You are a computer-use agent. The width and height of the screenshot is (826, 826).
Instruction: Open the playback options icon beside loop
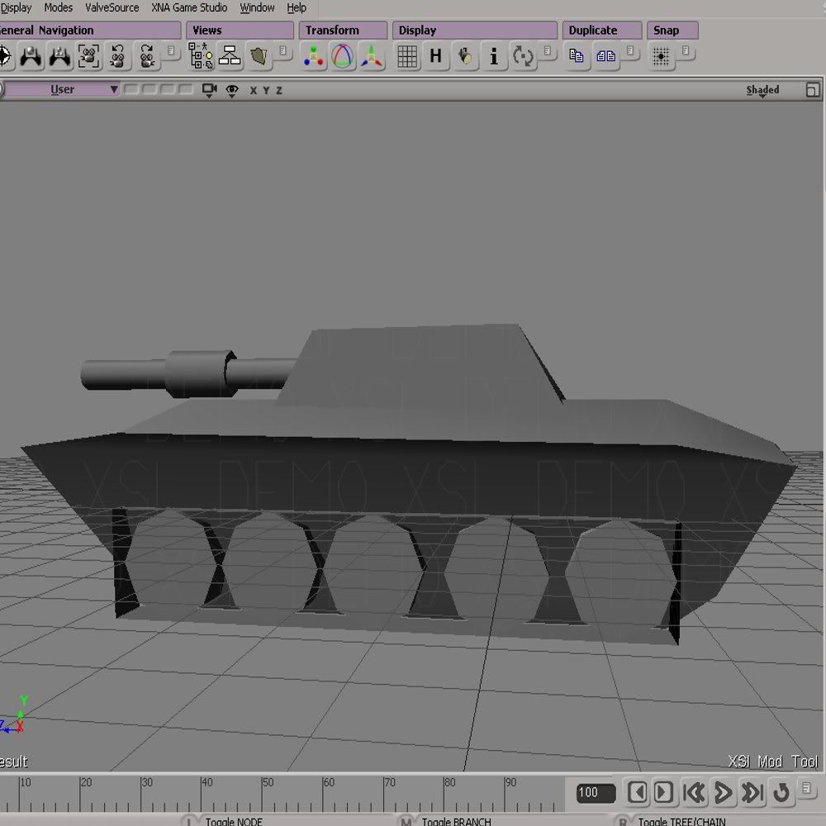[806, 788]
